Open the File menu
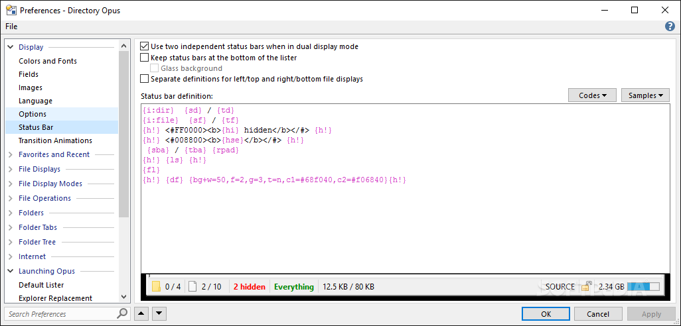681x326 pixels. pyautogui.click(x=11, y=27)
